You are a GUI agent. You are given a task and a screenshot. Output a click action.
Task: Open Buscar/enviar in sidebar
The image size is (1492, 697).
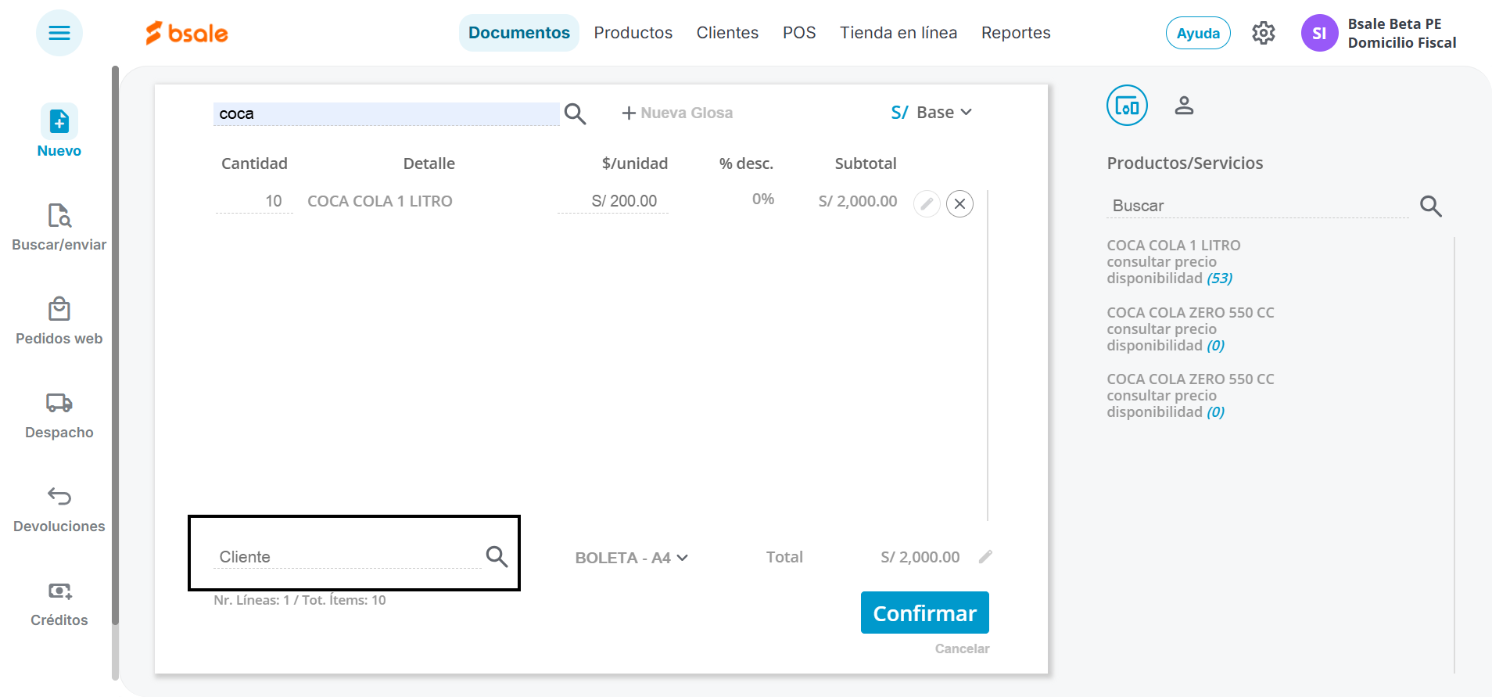coord(59,227)
